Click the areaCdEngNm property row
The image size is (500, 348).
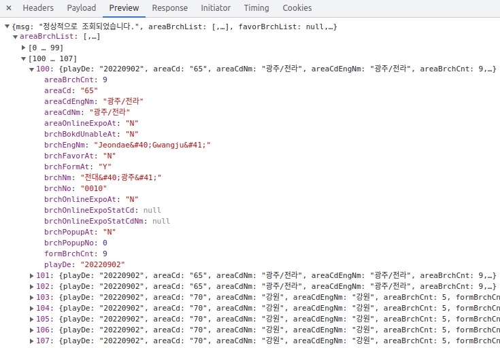click(94, 101)
